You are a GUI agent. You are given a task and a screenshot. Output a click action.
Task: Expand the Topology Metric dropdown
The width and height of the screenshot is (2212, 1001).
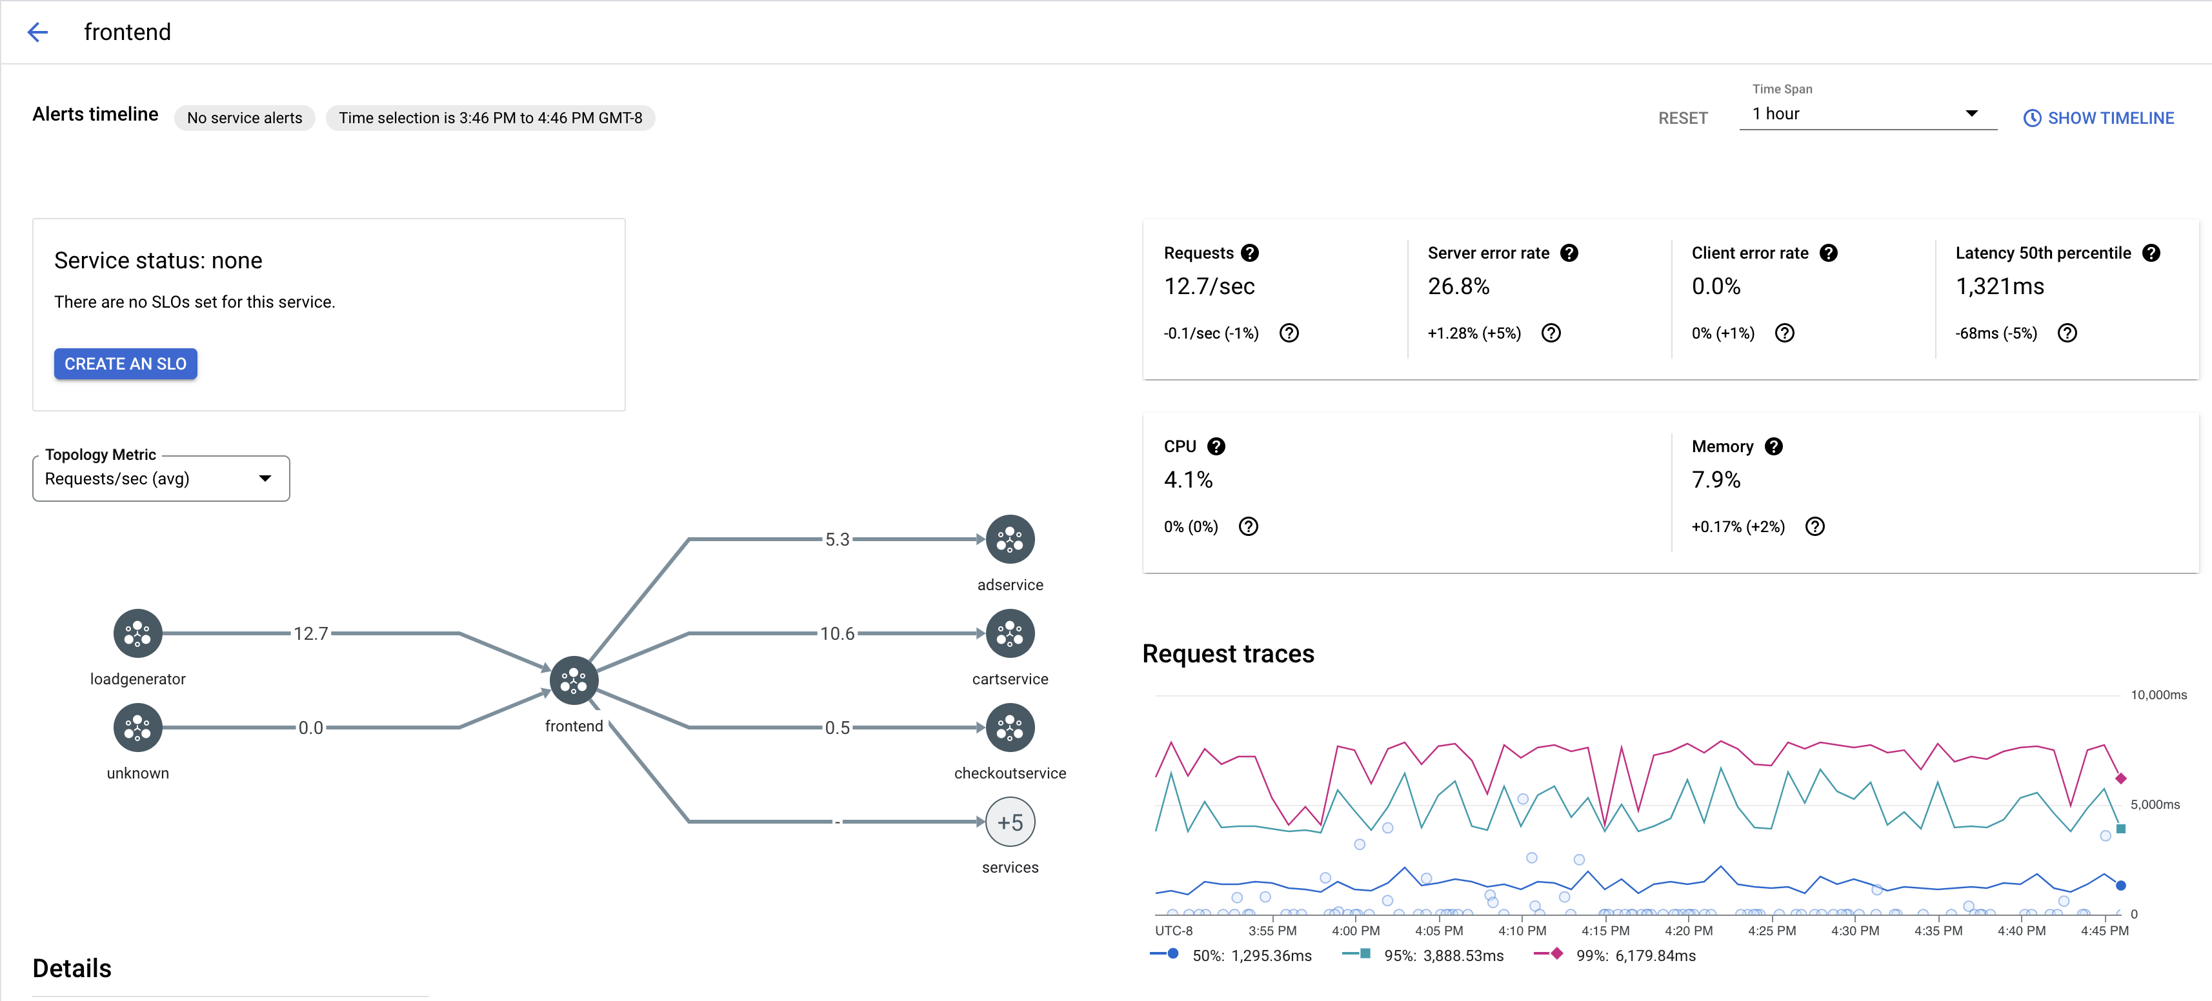265,477
